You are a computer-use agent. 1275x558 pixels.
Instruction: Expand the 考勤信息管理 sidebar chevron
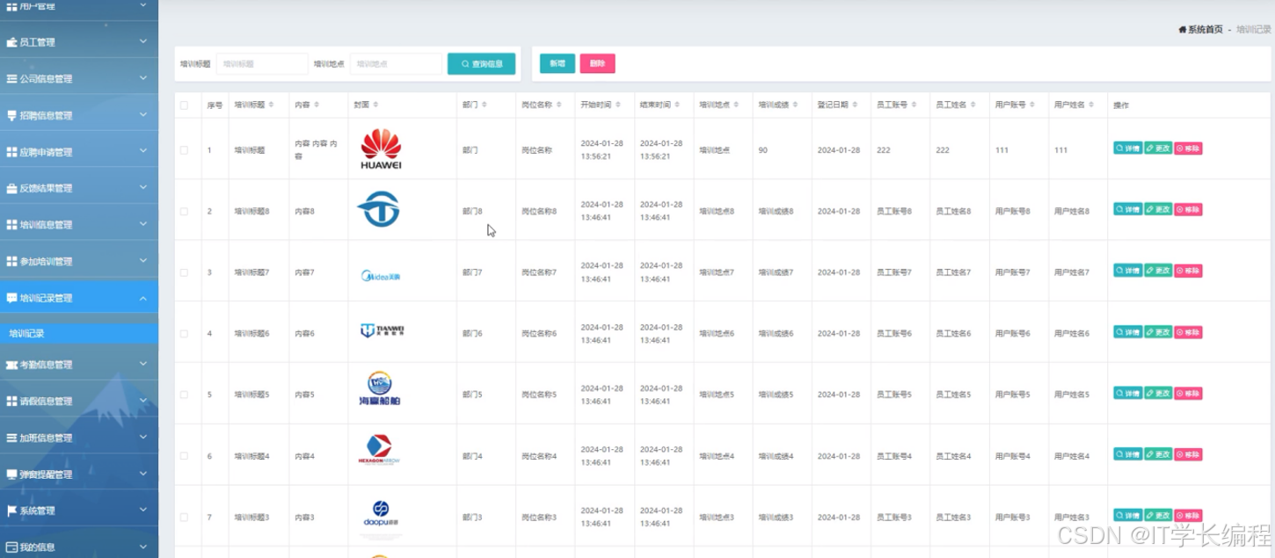tap(143, 364)
